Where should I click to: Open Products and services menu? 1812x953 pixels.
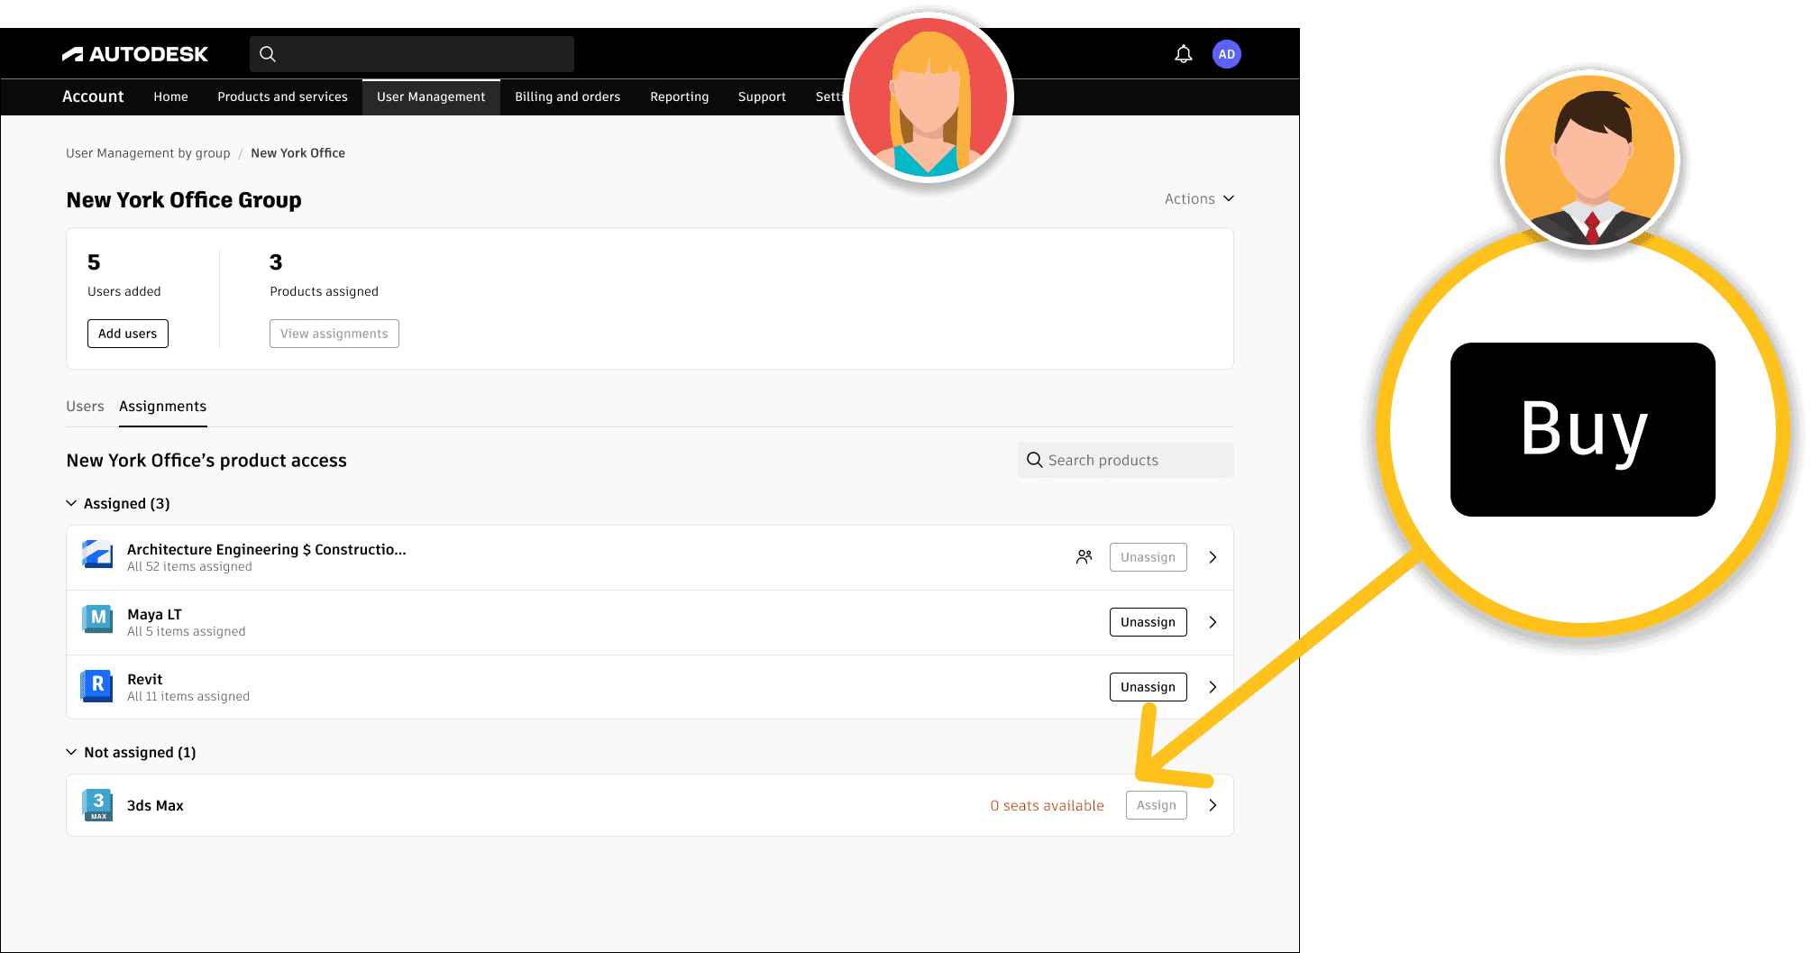tap(282, 96)
